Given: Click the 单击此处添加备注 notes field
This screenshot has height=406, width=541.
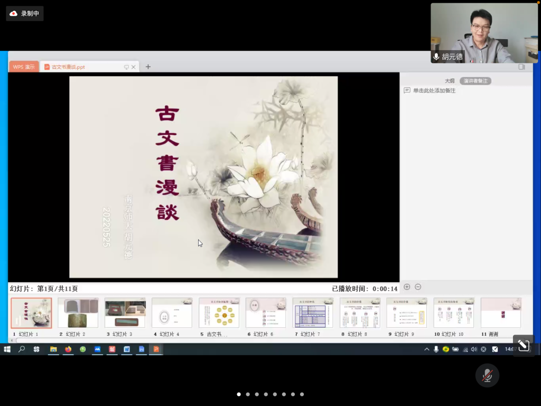Looking at the screenshot, I should click(434, 91).
